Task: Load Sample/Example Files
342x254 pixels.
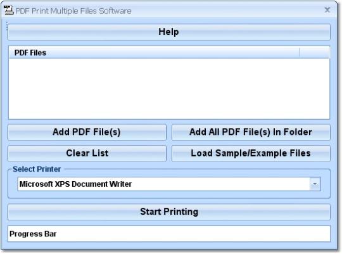Action: pyautogui.click(x=251, y=153)
